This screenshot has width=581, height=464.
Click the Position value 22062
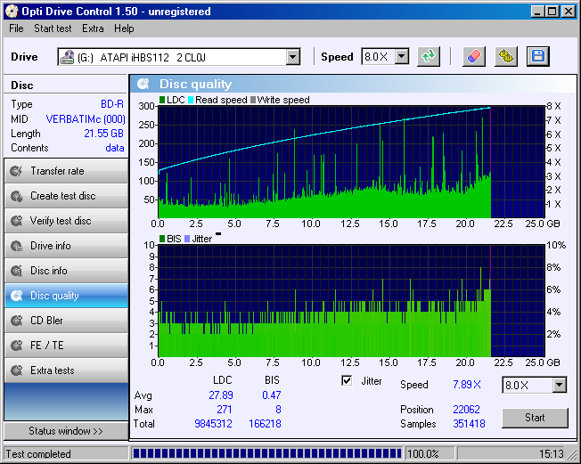(467, 410)
